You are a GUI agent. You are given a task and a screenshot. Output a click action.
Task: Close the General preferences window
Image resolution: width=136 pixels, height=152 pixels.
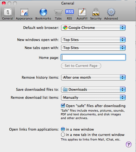click(x=4, y=3)
